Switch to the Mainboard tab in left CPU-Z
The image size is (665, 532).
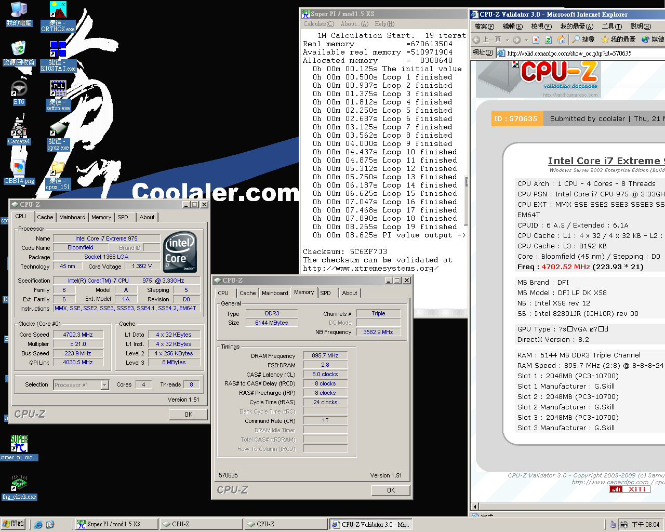[x=72, y=217]
